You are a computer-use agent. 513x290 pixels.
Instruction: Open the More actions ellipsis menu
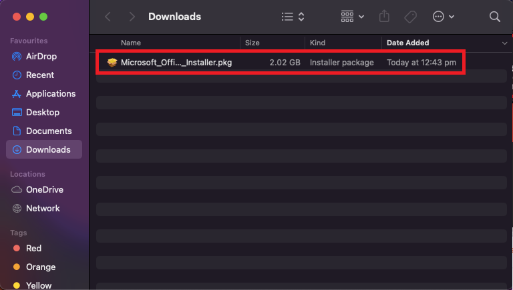444,16
